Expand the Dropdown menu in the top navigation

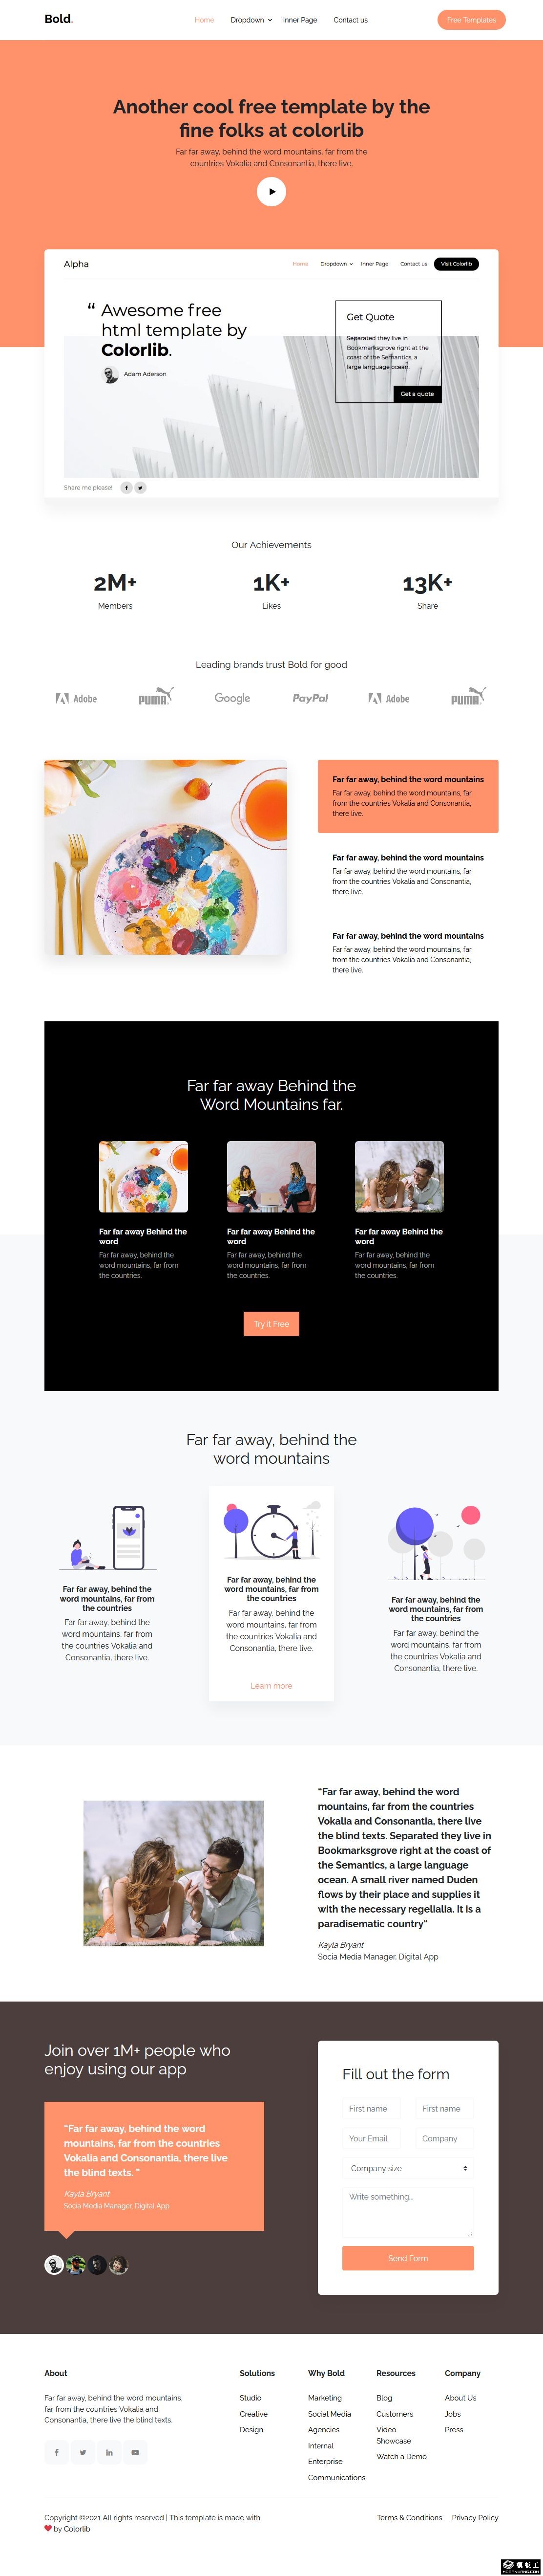tap(251, 20)
